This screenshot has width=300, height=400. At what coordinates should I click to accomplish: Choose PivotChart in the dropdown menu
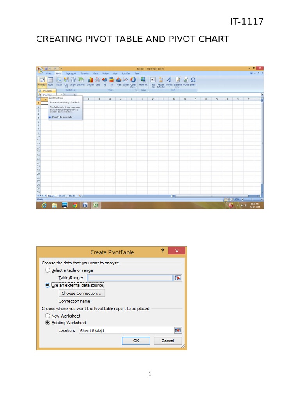click(47, 95)
